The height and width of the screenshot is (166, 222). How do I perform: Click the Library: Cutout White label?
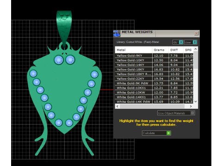click(138, 42)
